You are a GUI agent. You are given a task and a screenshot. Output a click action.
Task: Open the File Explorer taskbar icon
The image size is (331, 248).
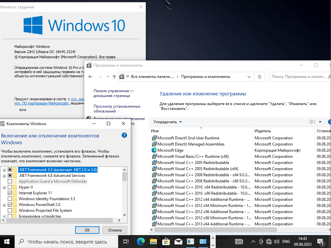pyautogui.click(x=153, y=241)
